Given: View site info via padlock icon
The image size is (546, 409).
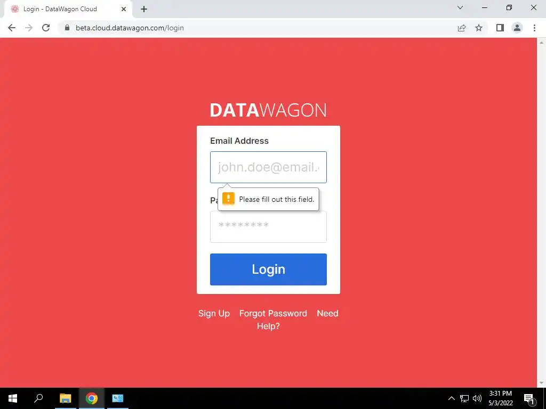Looking at the screenshot, I should tap(67, 28).
